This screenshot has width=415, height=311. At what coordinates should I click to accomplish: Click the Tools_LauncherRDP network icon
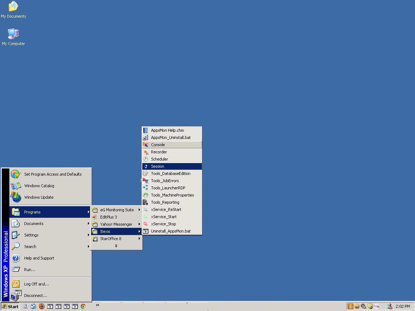tap(146, 188)
